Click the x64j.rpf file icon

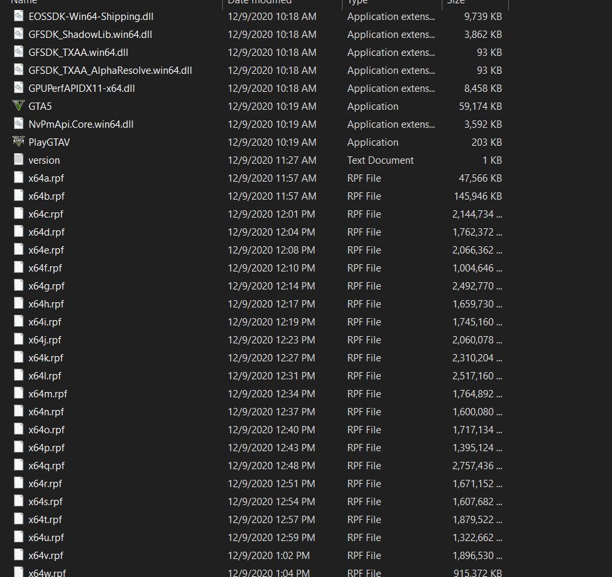coord(19,339)
